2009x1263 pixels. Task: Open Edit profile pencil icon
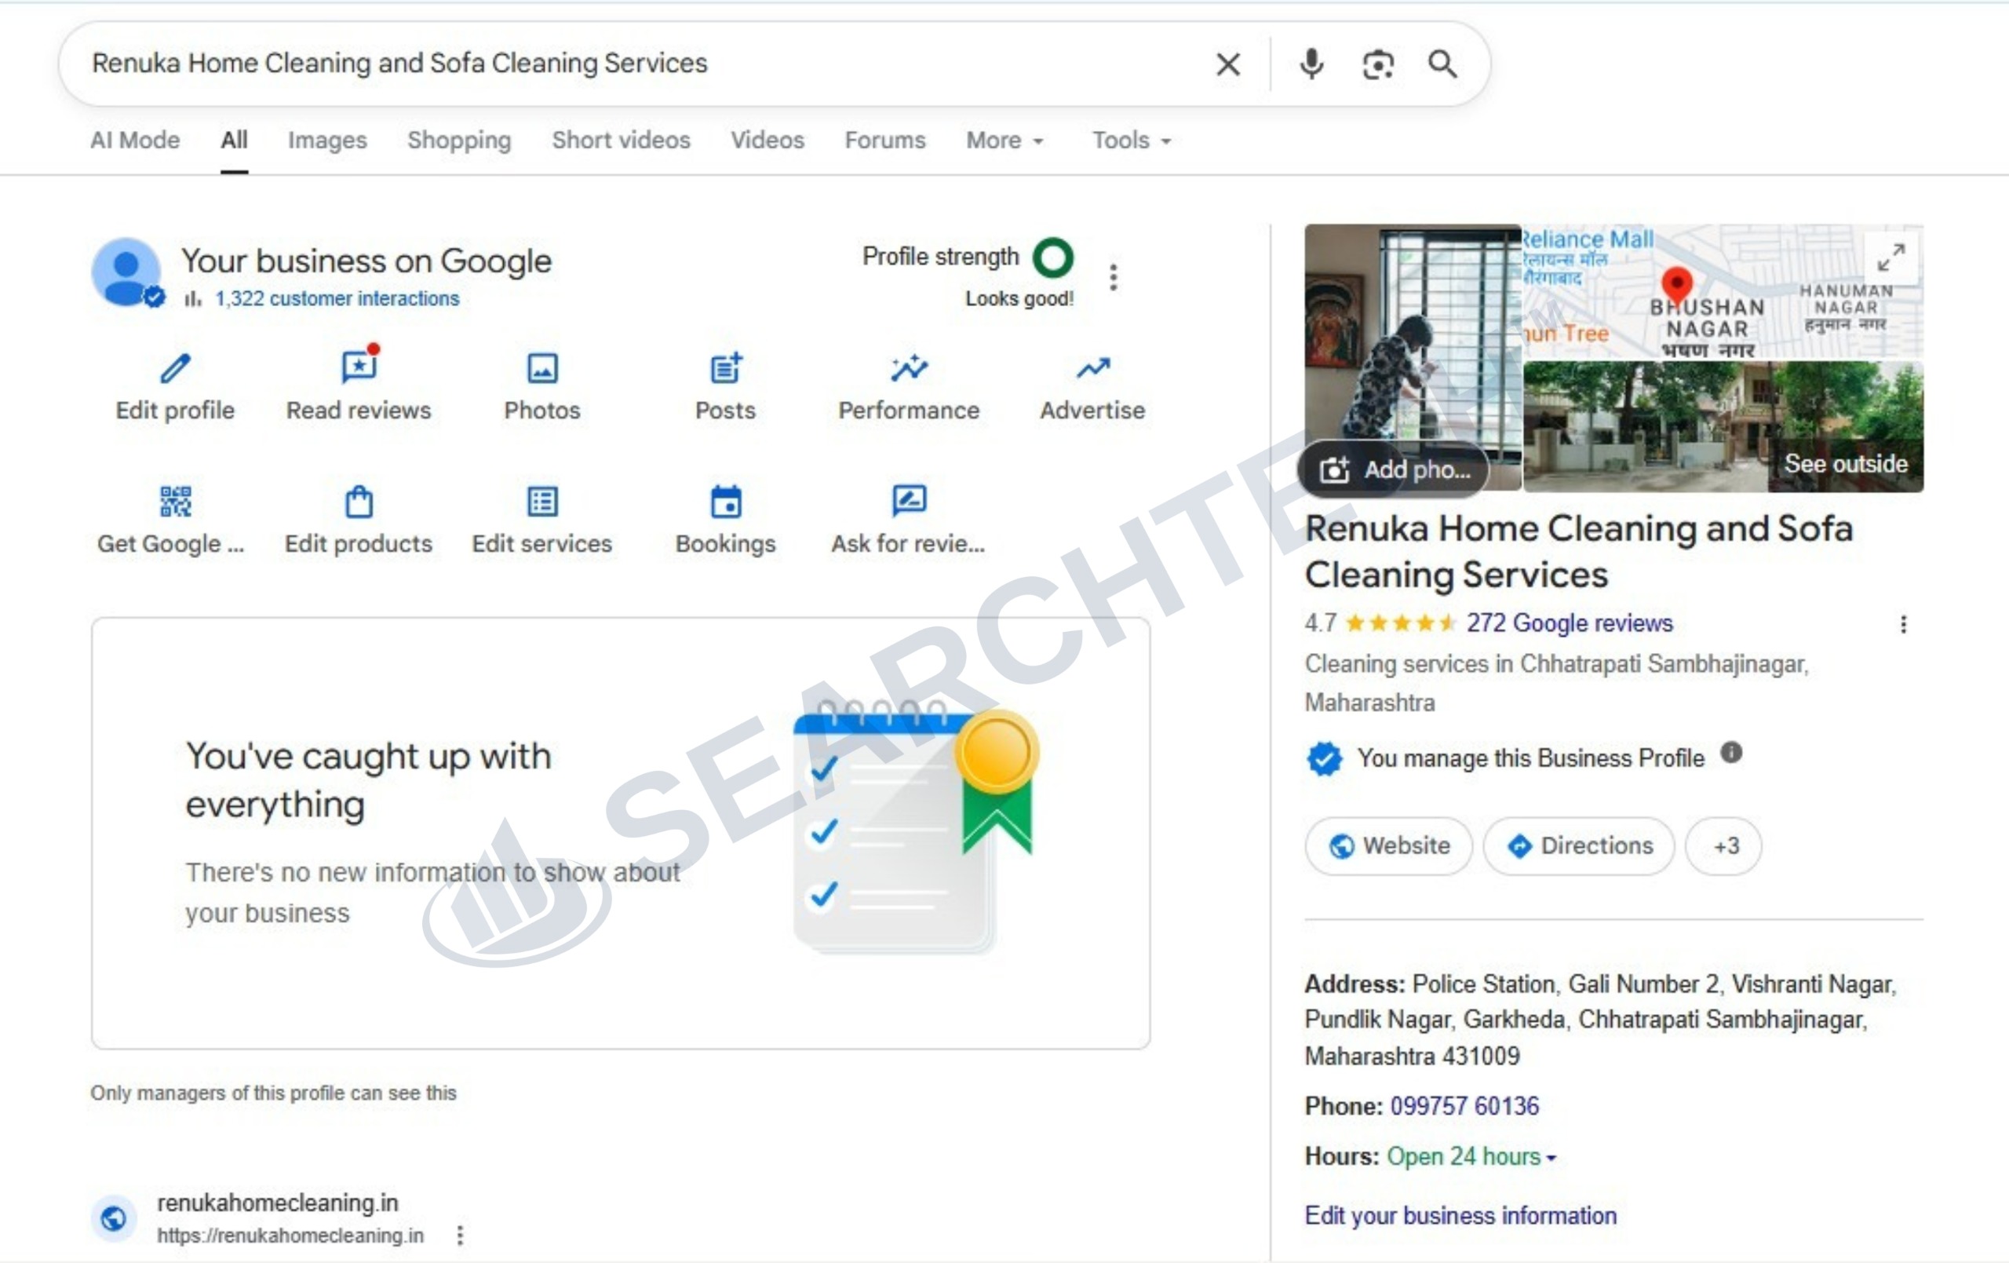(x=175, y=368)
